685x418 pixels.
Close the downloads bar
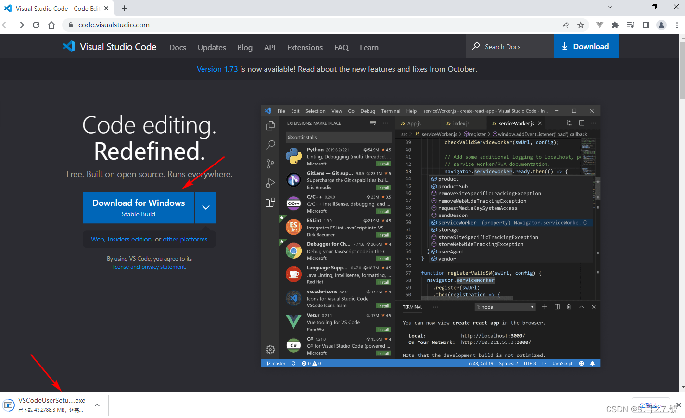coord(678,405)
